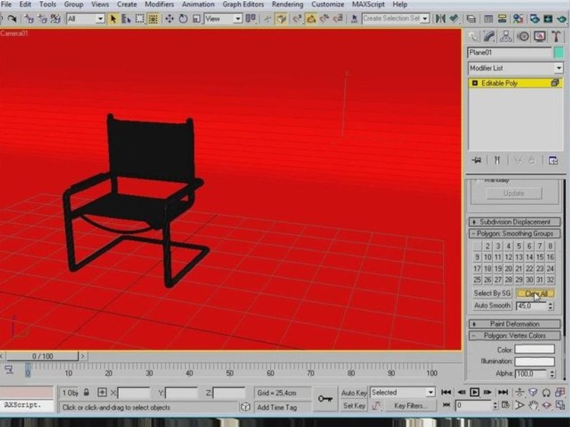Viewport: 570px width, 427px height.
Task: Click the Plane01 object color swatch
Action: pyautogui.click(x=559, y=53)
